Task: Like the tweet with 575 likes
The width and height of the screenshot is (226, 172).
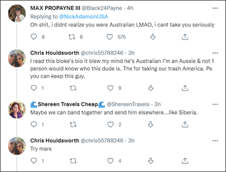Action: click(111, 36)
